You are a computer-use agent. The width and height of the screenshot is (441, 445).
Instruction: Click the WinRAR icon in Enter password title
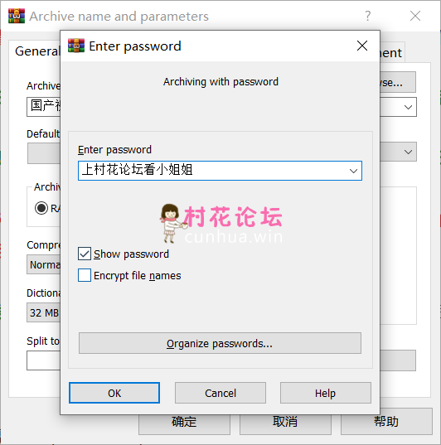point(76,46)
